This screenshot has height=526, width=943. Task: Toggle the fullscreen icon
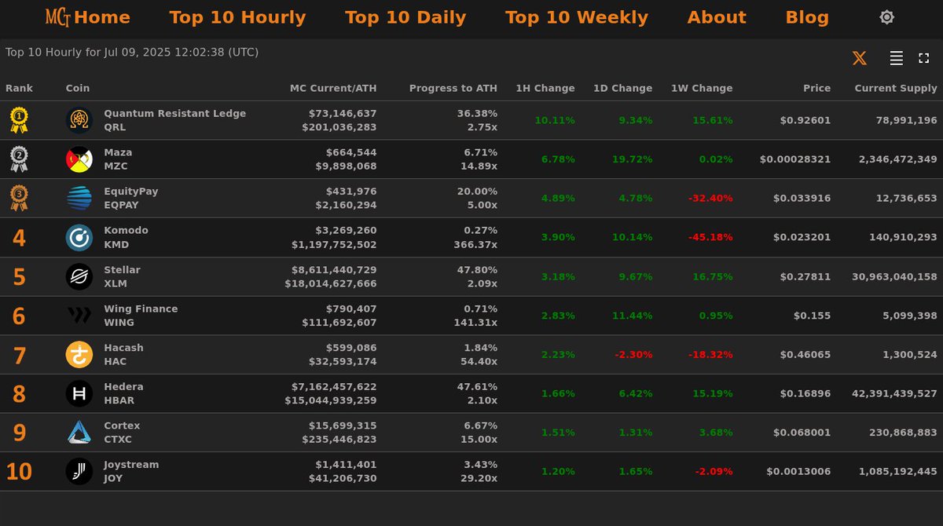tap(924, 58)
